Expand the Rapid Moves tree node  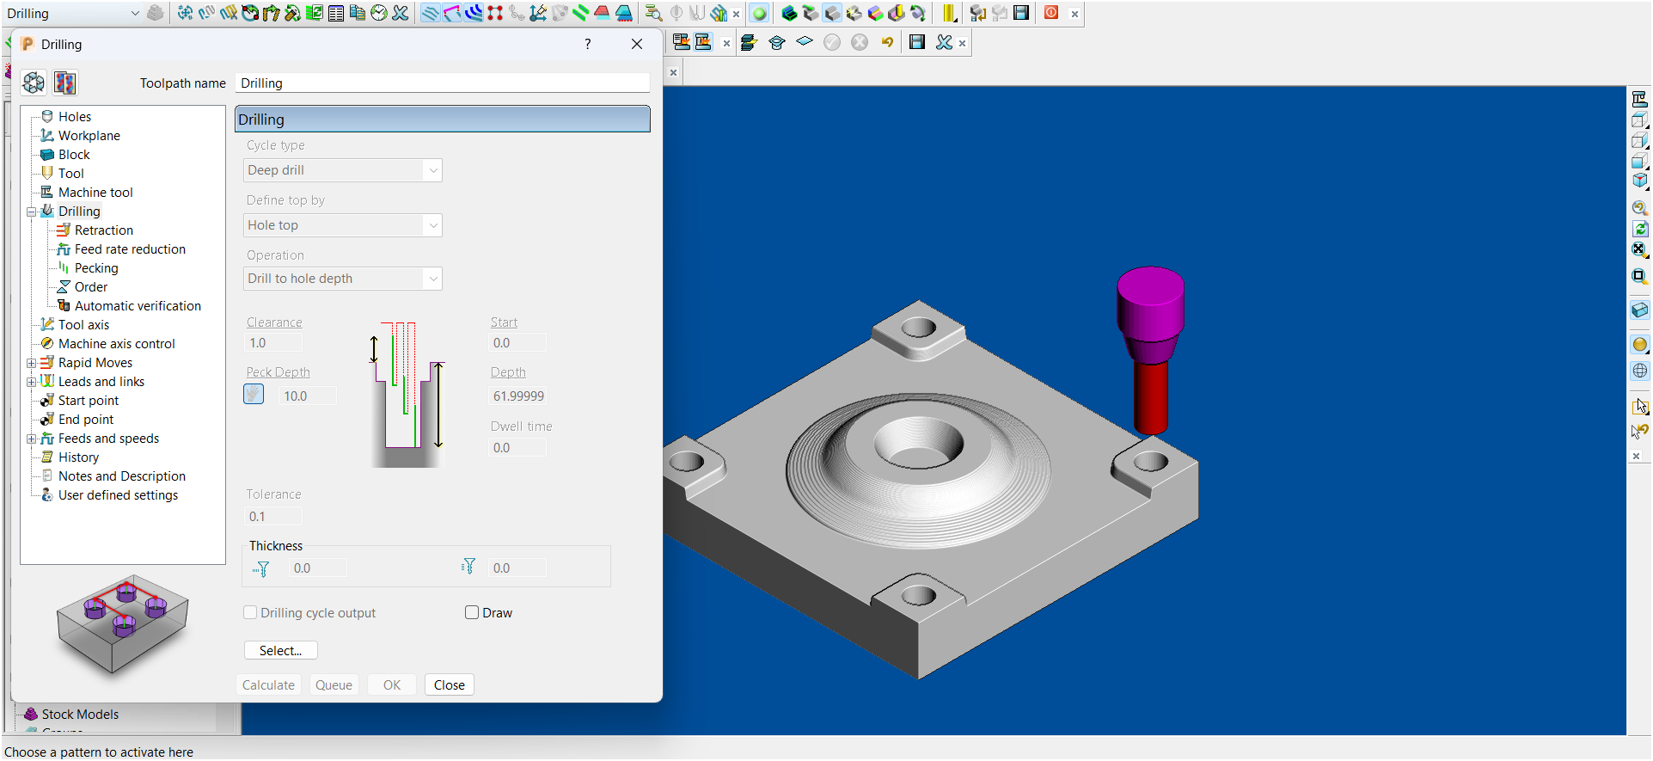(x=32, y=363)
